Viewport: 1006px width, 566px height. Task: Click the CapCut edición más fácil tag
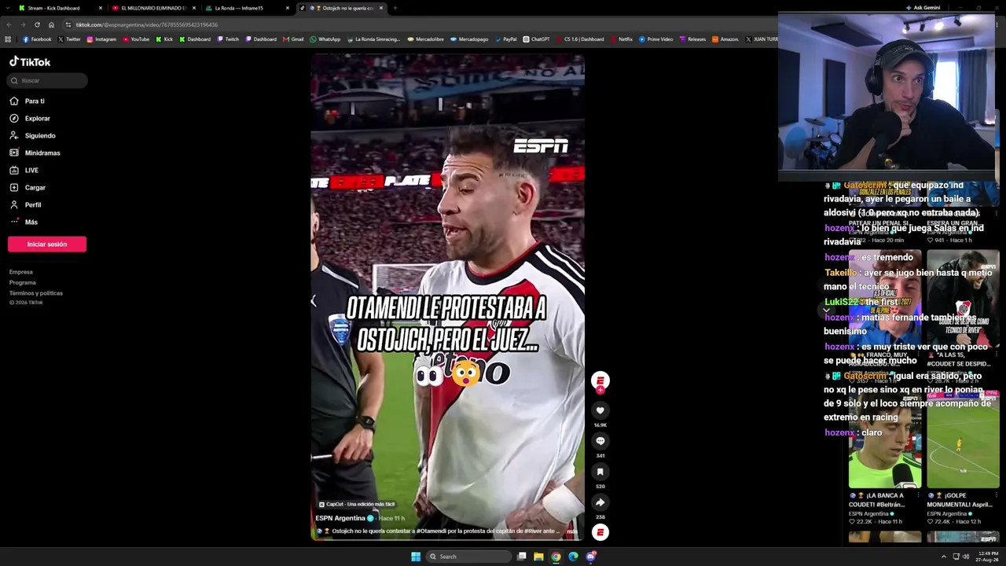pos(357,504)
